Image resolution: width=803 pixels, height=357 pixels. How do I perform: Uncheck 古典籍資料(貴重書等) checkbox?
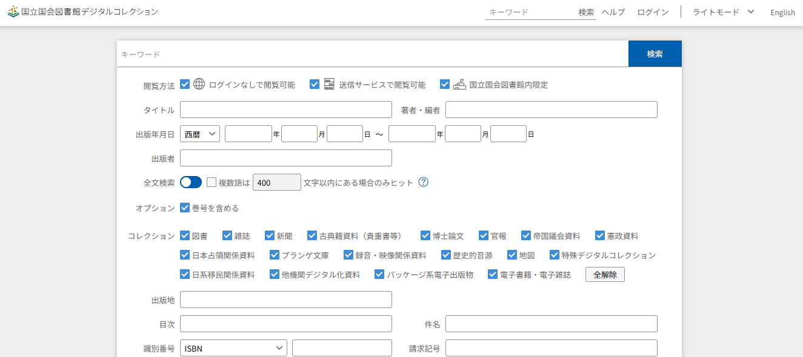(312, 235)
